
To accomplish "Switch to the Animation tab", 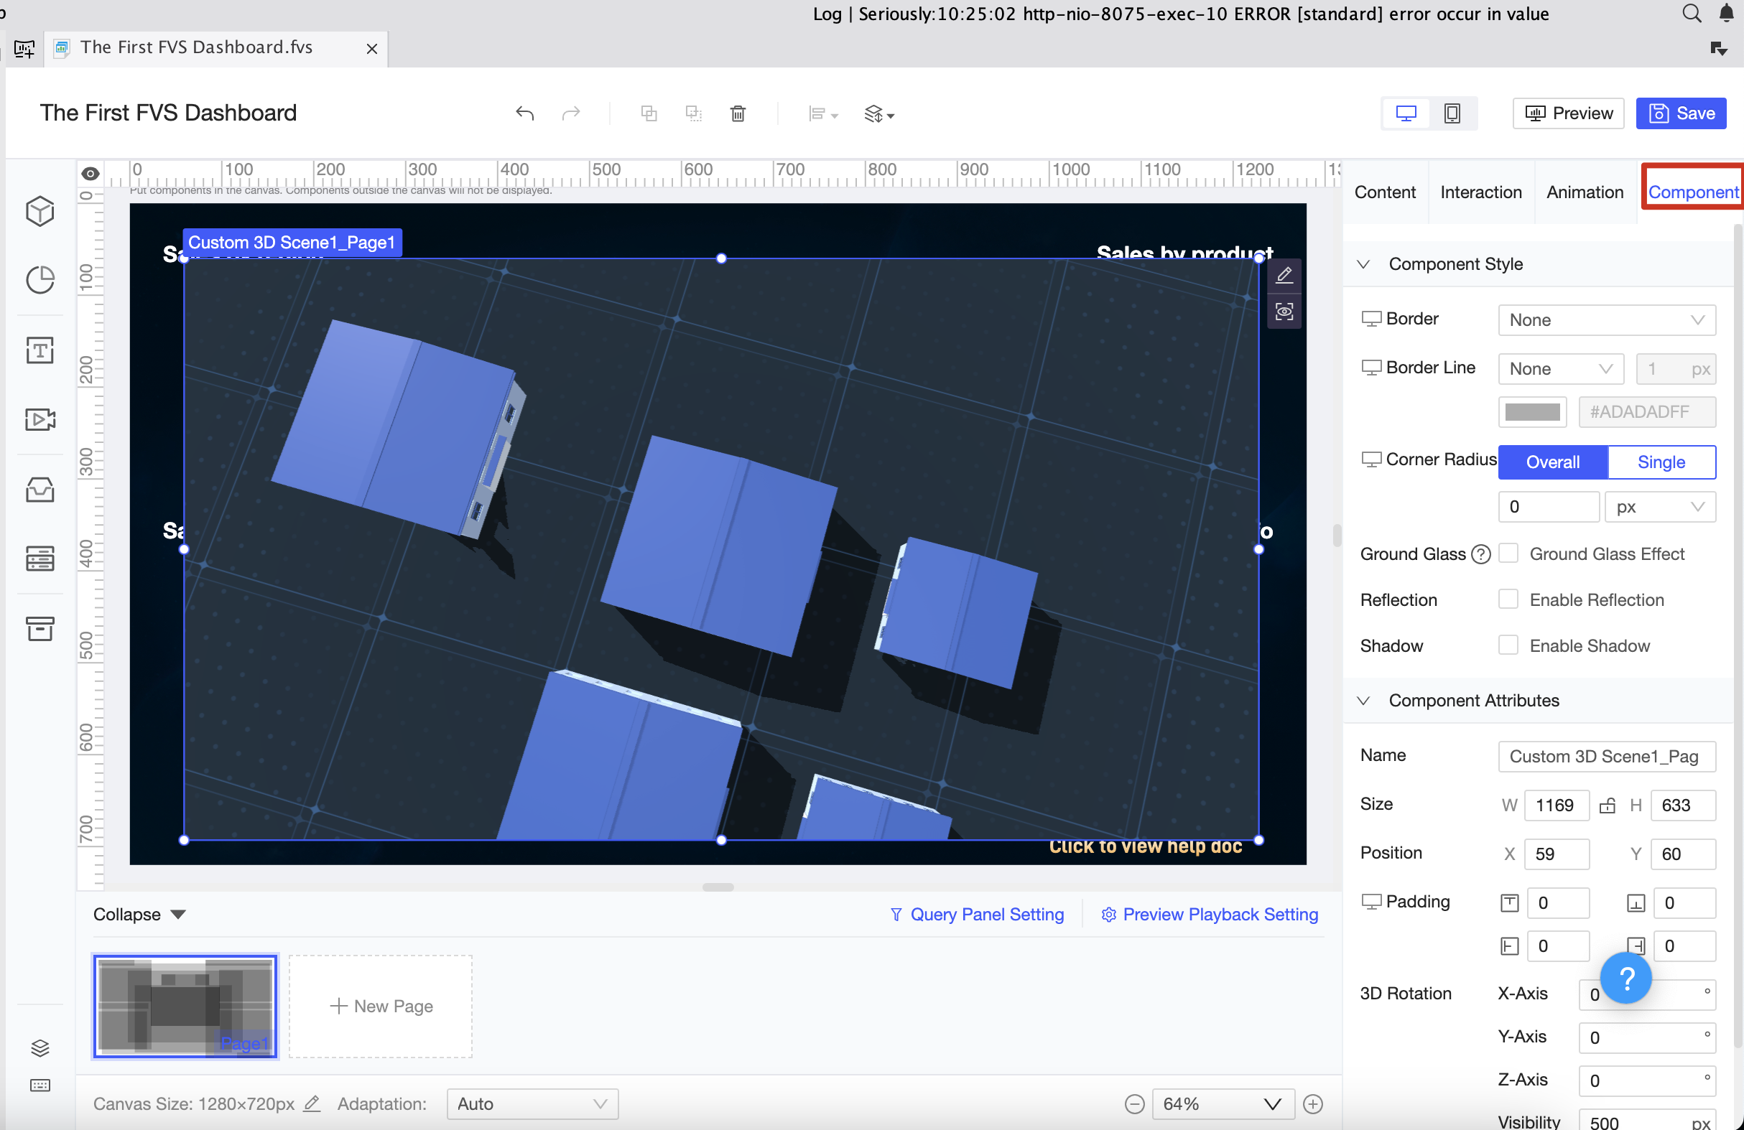I will (1585, 192).
